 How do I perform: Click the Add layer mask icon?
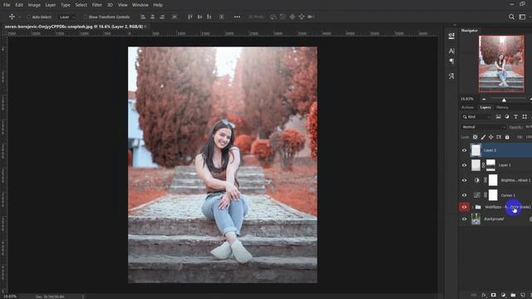(494, 295)
